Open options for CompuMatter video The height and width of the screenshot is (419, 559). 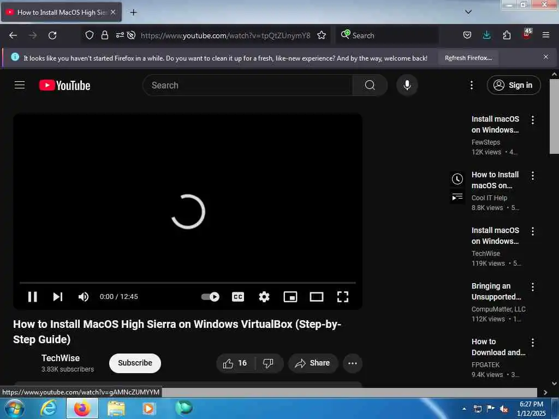coord(533,287)
